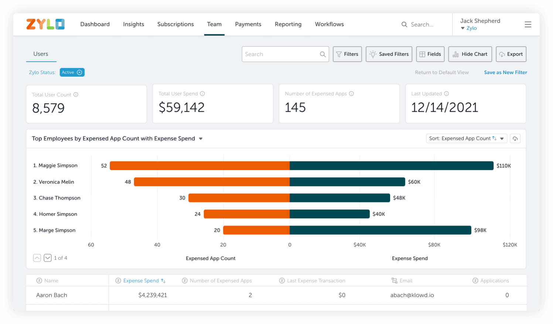Click Return to Default View
This screenshot has width=553, height=324.
coord(442,72)
